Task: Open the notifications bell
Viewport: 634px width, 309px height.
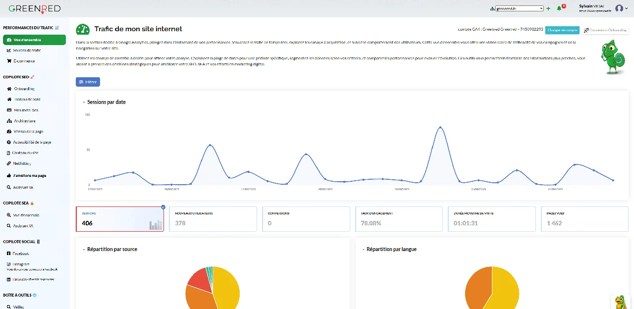Action: tap(559, 8)
